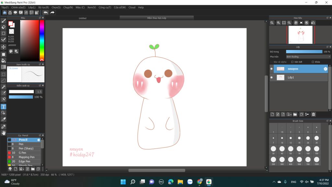The width and height of the screenshot is (332, 187).
Task: Click brush size value field 1.5
Action: [39, 92]
